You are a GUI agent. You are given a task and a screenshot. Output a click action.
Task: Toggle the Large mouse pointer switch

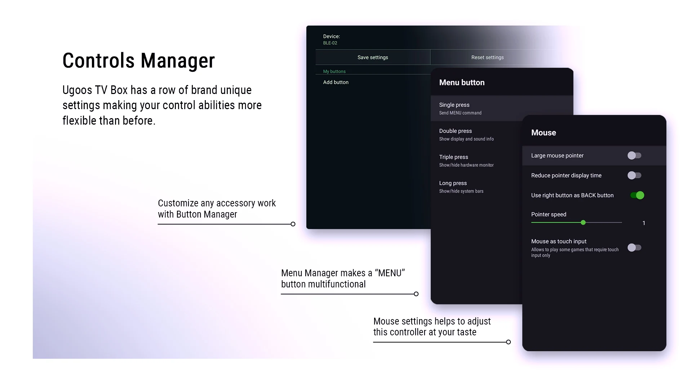pos(634,156)
